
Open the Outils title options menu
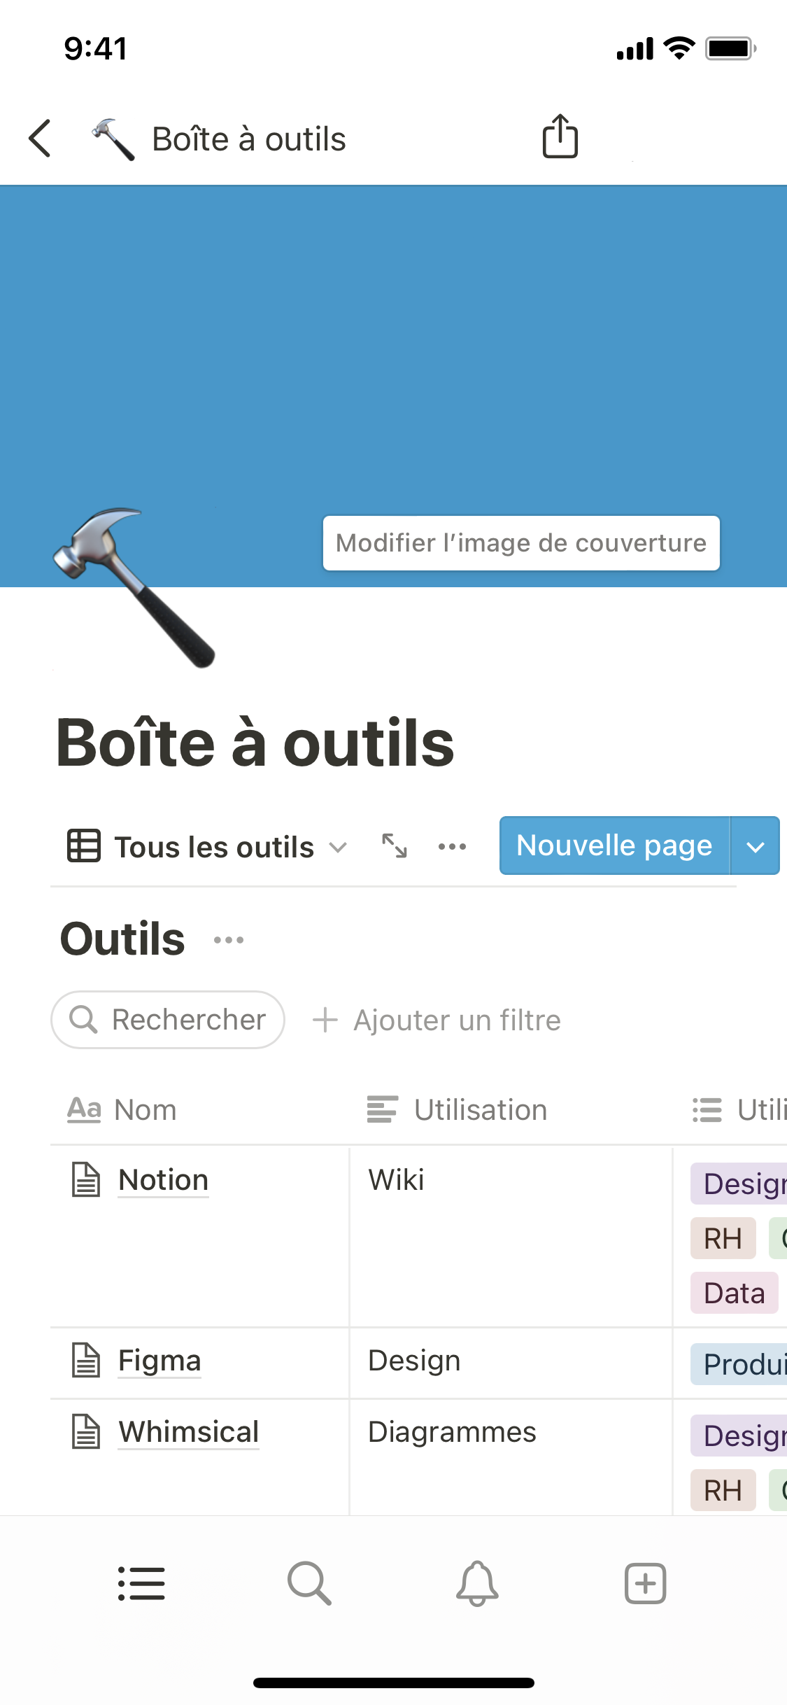click(x=229, y=939)
